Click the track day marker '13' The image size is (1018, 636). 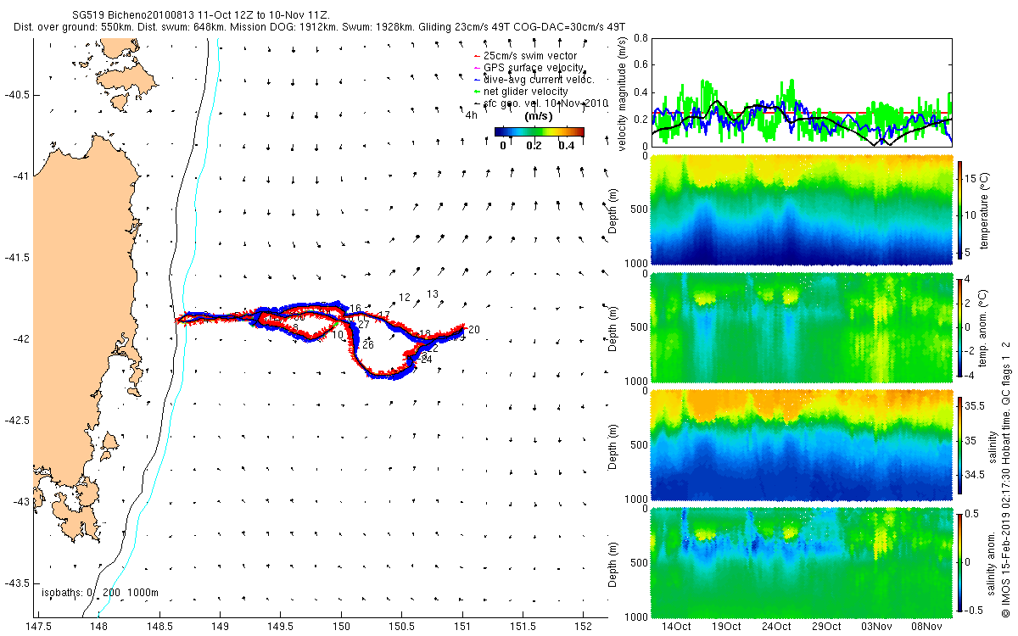pos(432,294)
